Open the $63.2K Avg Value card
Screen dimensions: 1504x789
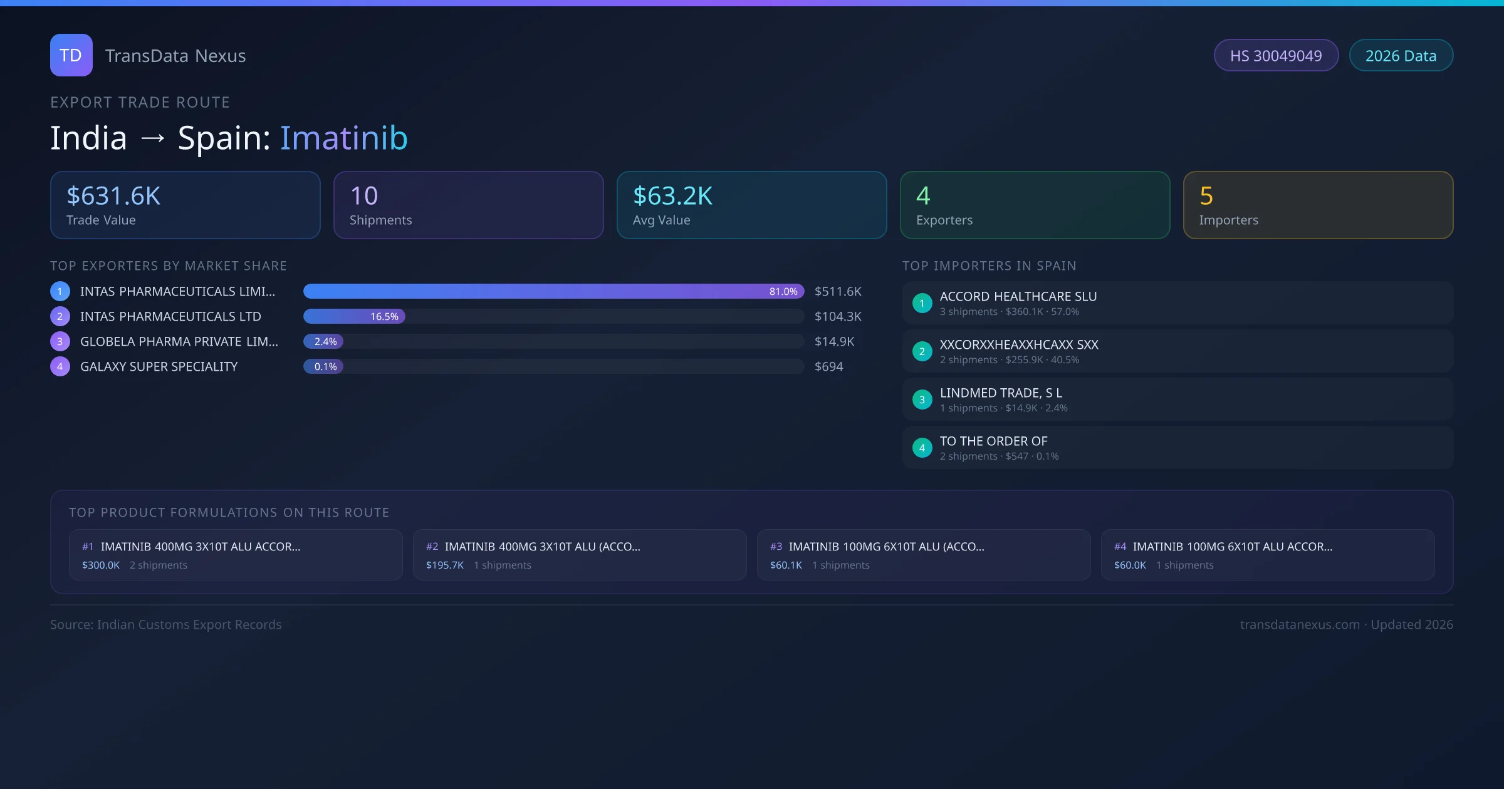tap(751, 205)
